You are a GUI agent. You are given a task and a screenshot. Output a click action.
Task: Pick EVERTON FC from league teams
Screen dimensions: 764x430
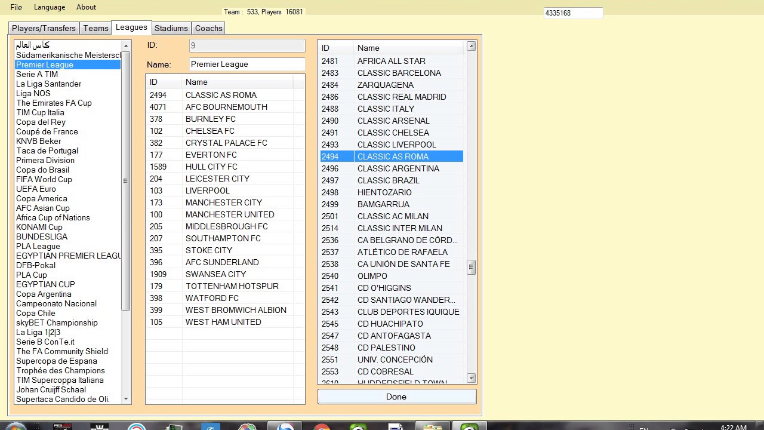[225, 155]
